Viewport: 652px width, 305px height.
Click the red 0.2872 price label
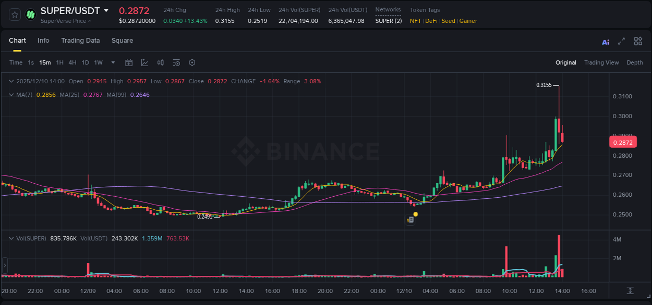(x=624, y=142)
